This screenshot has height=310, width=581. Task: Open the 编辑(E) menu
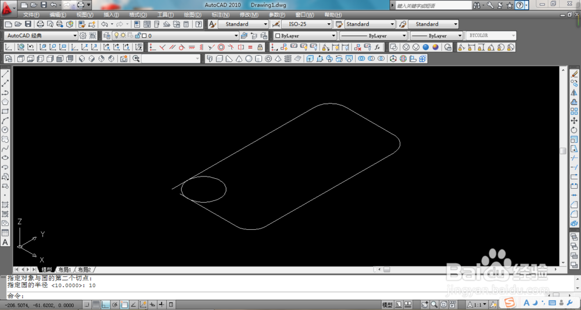tap(58, 15)
